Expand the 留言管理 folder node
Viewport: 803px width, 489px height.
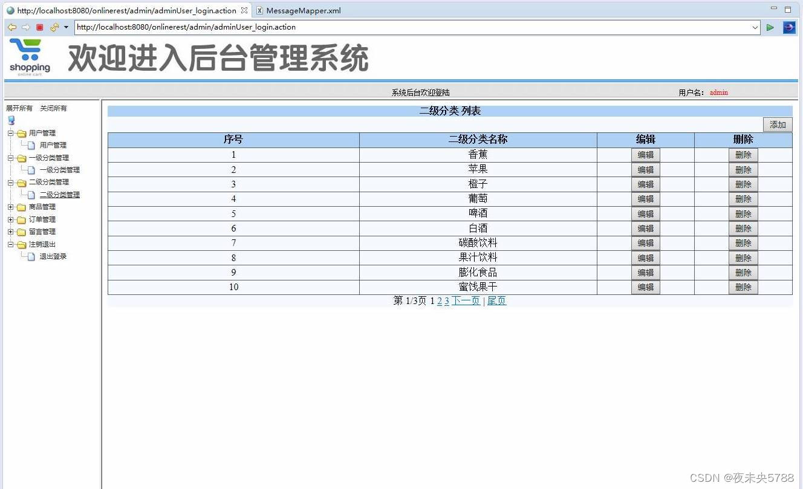click(10, 232)
